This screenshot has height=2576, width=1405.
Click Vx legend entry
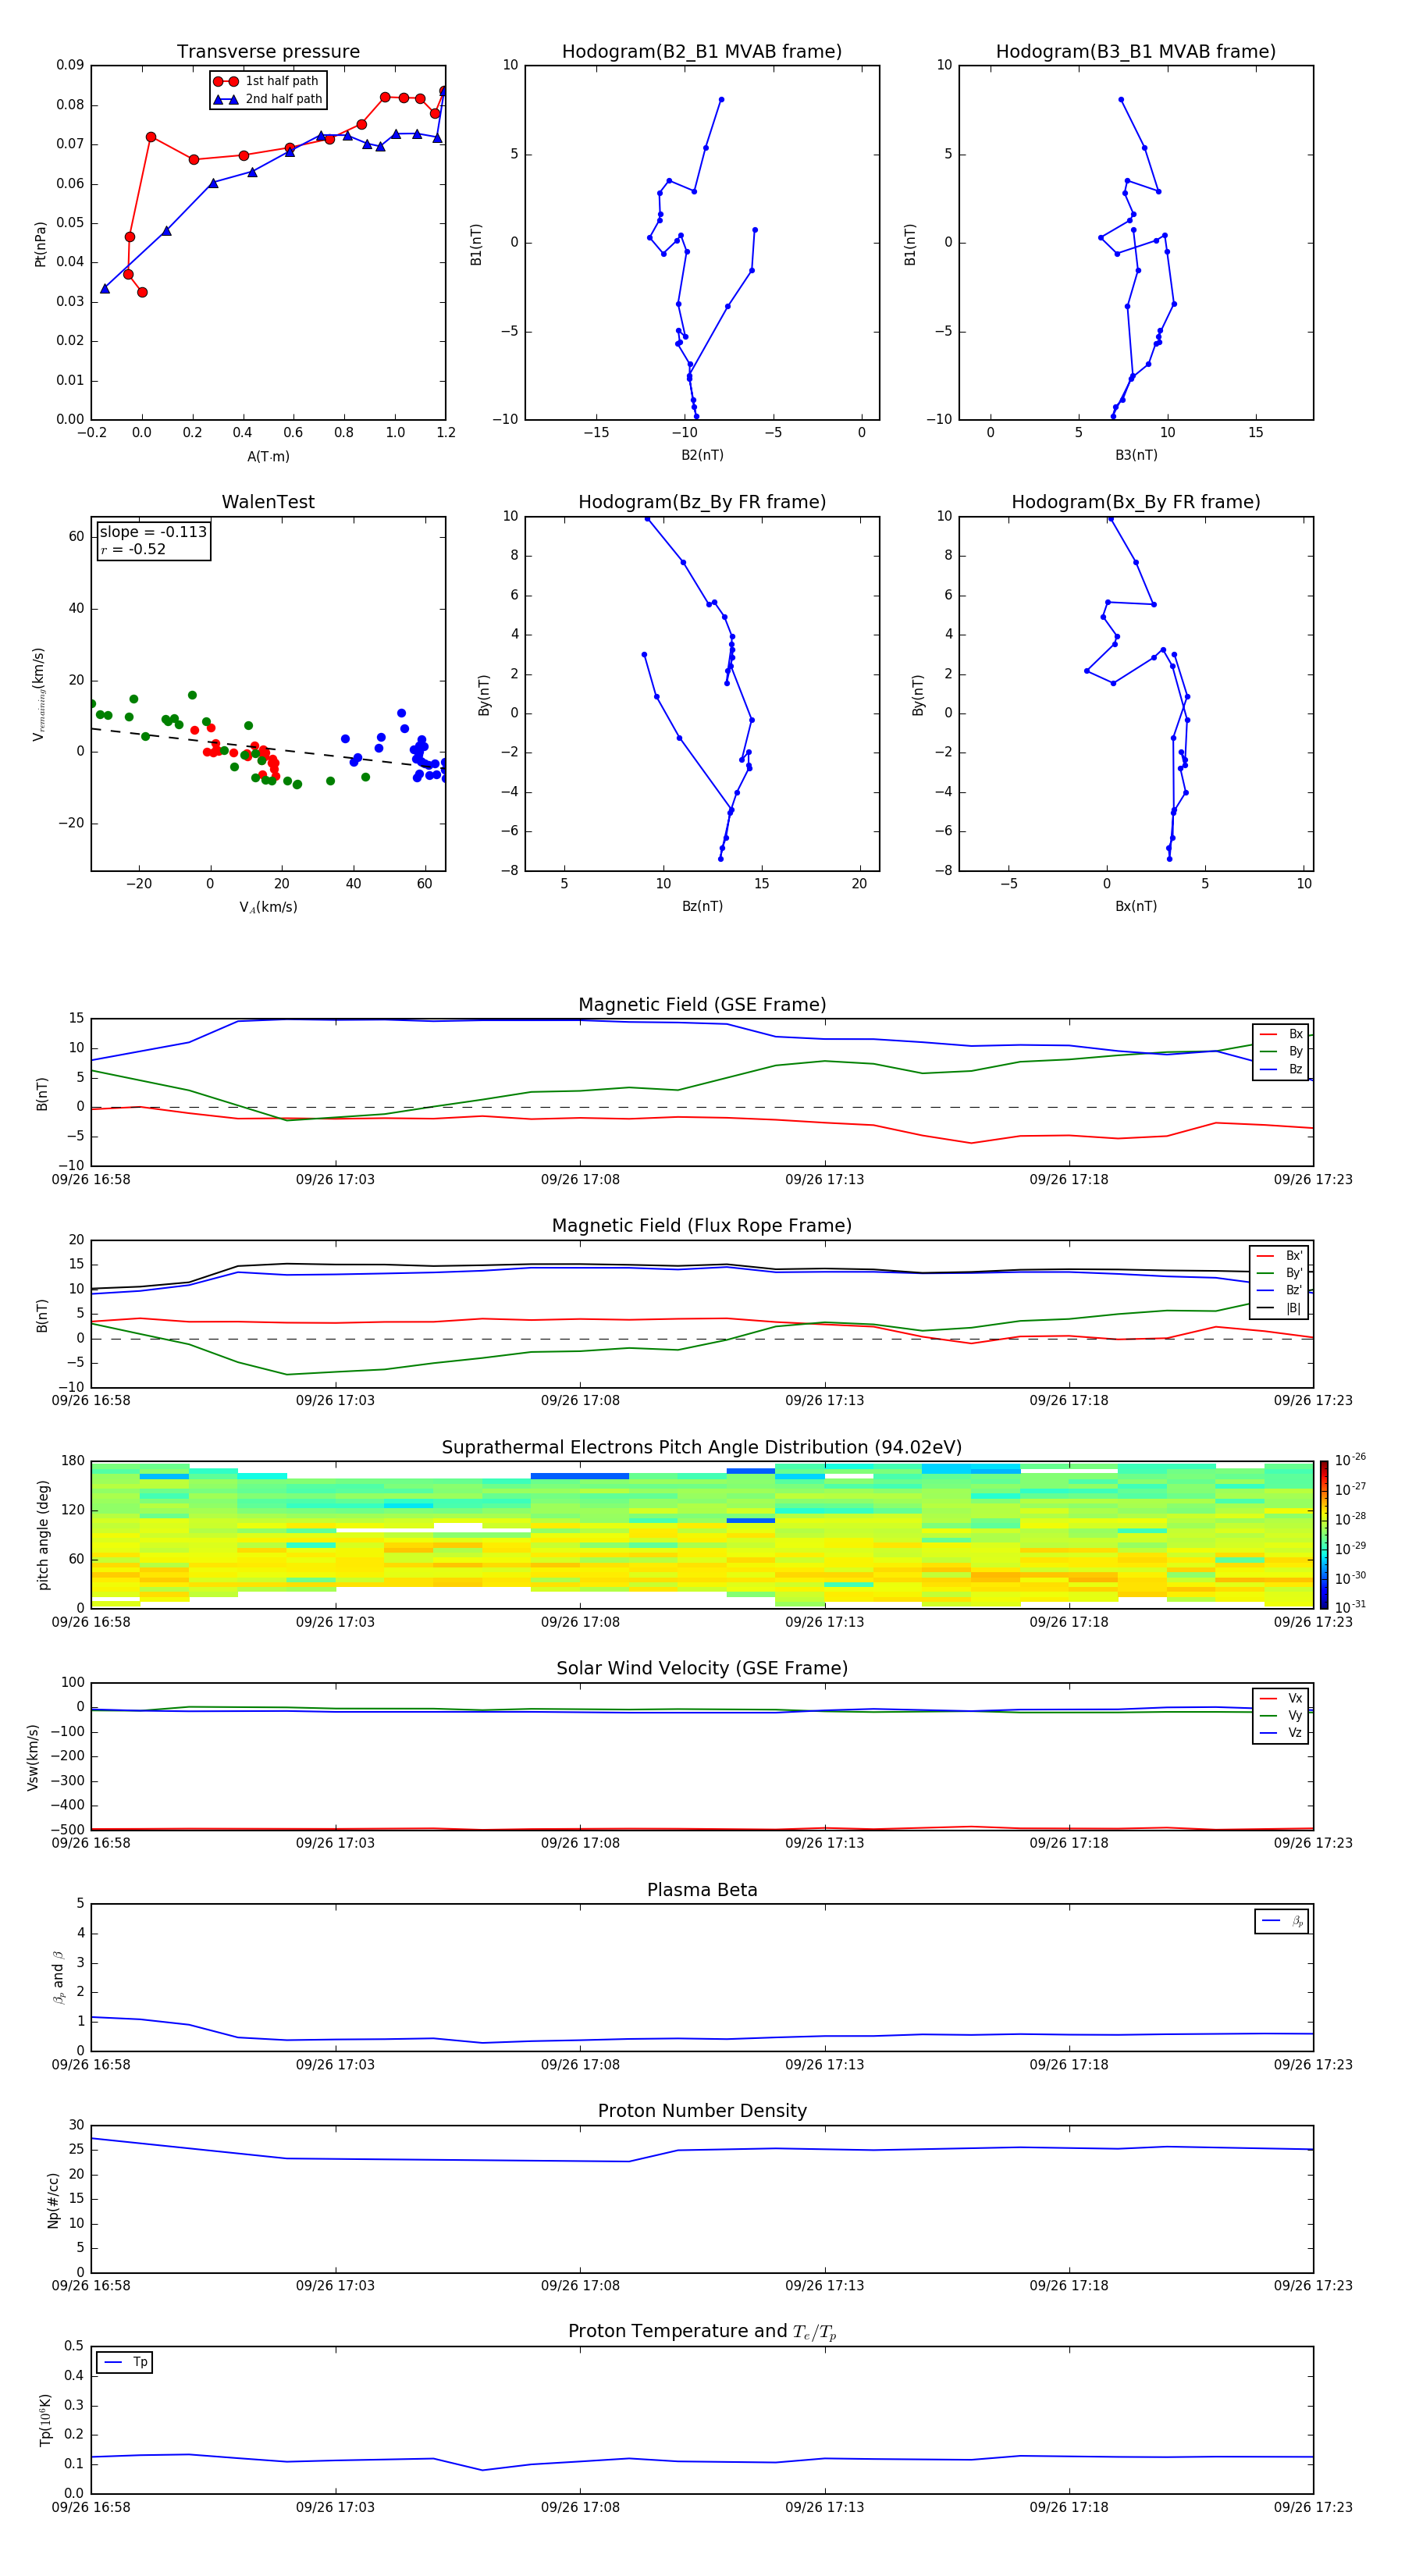pos(1281,1698)
